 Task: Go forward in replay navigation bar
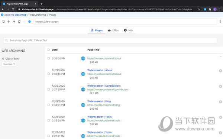coord(14,22)
